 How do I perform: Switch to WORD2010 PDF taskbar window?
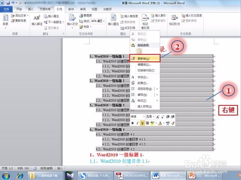tap(132, 176)
